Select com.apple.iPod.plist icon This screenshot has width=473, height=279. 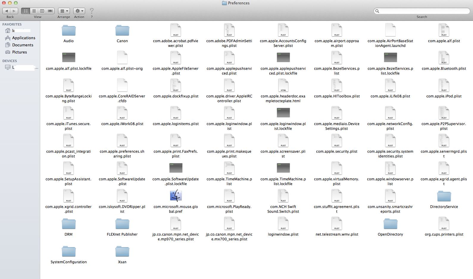click(444, 85)
